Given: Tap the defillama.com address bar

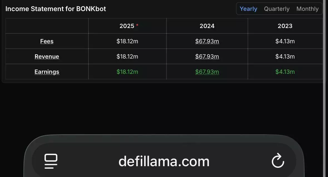Looking at the screenshot, I should [164, 161].
